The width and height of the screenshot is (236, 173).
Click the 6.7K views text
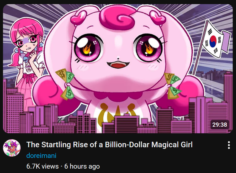point(42,166)
